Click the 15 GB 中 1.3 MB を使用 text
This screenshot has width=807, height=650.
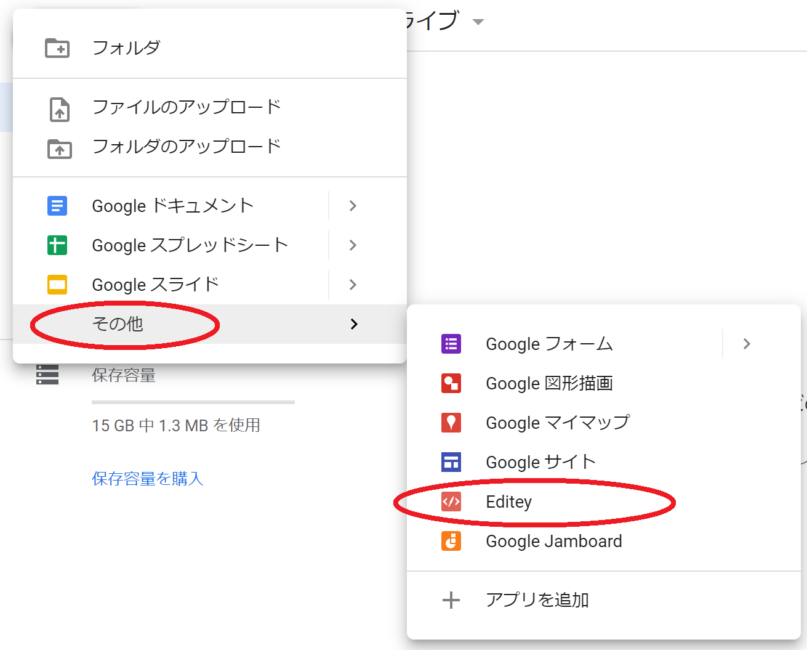coord(176,425)
